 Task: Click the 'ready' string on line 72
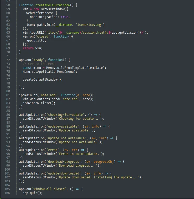38,60
